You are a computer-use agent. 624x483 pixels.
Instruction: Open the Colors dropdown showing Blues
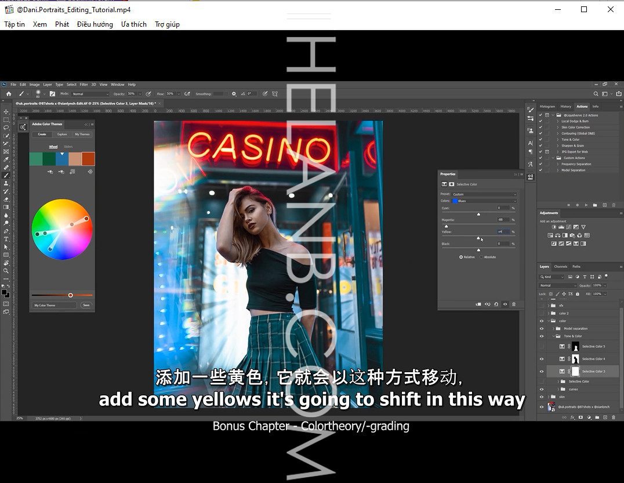(x=484, y=201)
